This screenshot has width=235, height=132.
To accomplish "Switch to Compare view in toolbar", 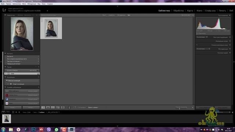I will pyautogui.click(x=53, y=107).
